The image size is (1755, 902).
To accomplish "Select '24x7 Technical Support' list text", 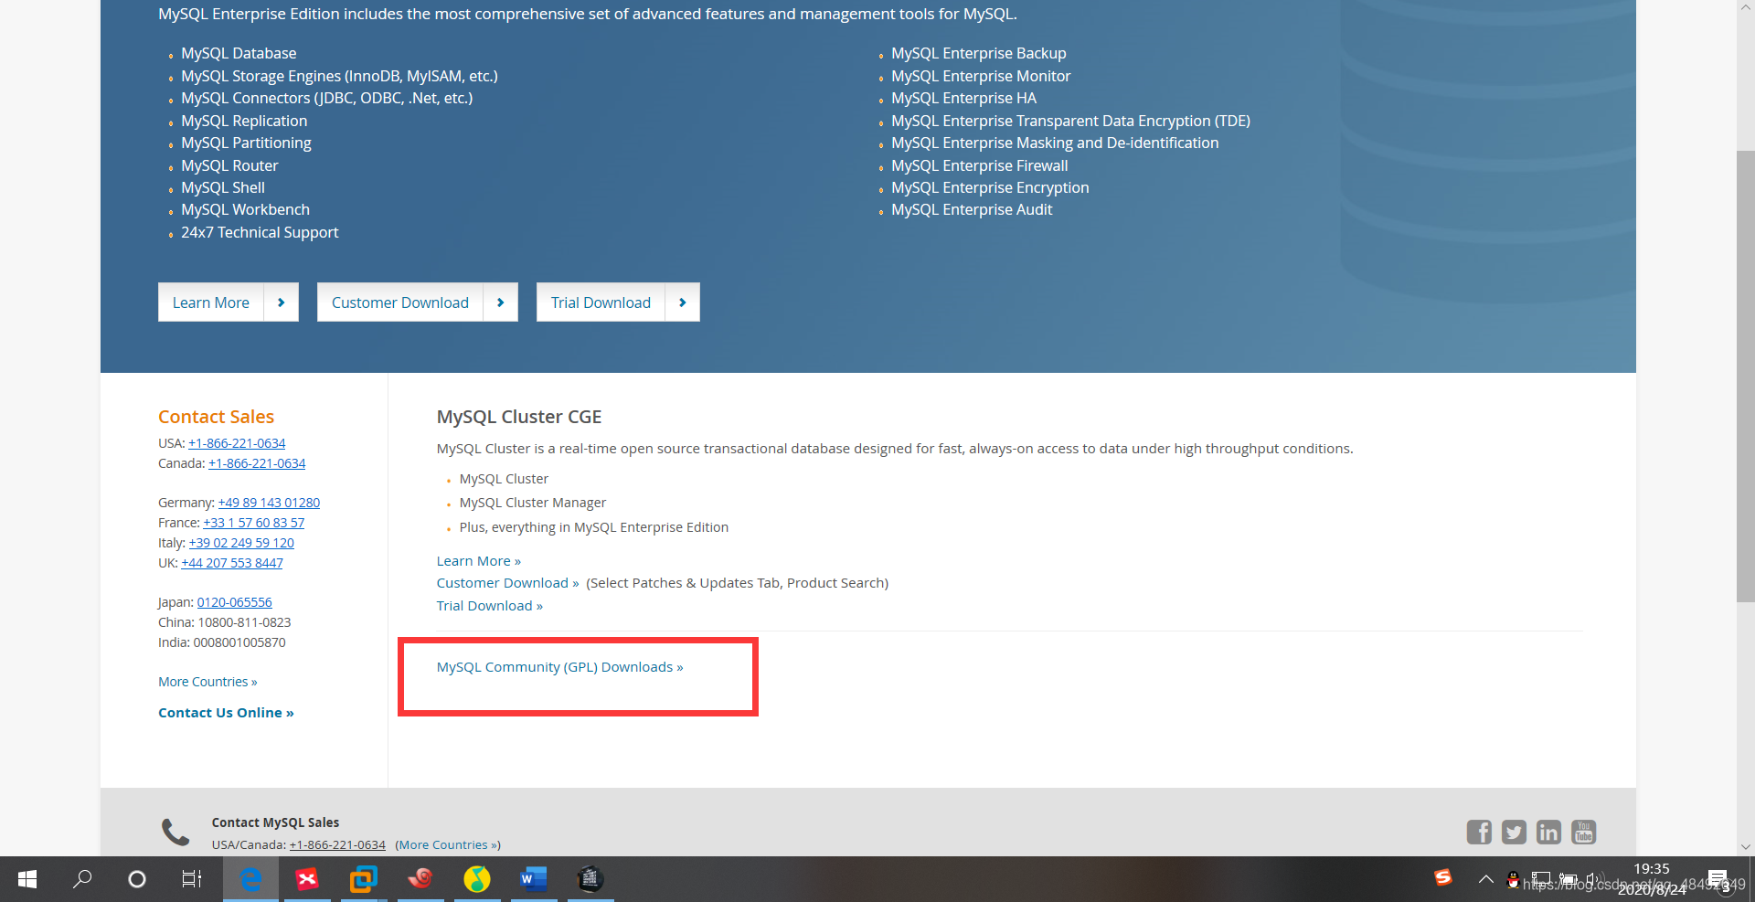I will click(260, 232).
